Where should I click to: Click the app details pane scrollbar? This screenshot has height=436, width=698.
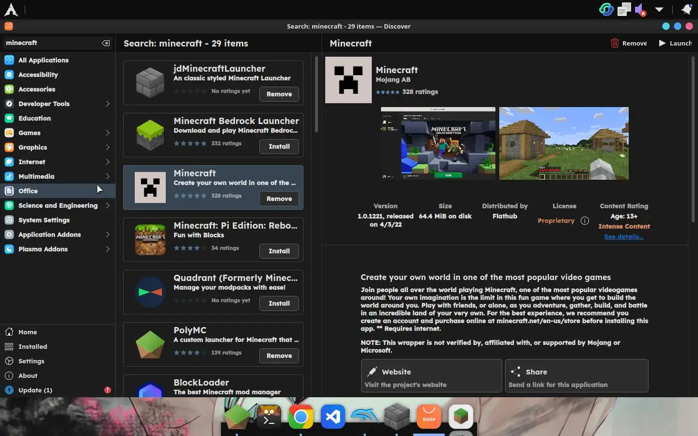pyautogui.click(x=693, y=140)
